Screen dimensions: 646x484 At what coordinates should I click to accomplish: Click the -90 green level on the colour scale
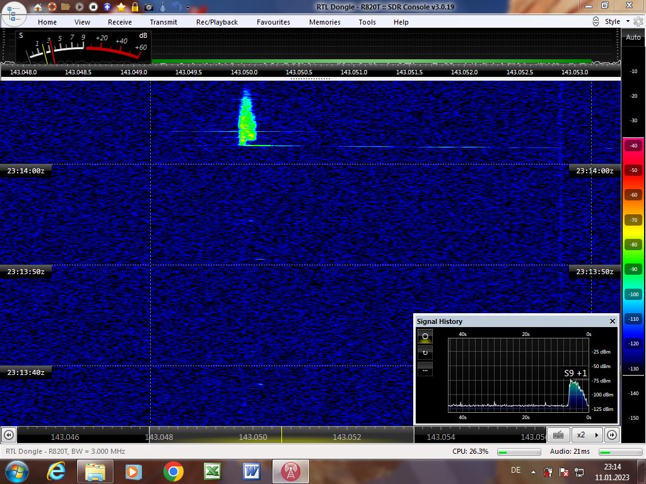pyautogui.click(x=633, y=270)
